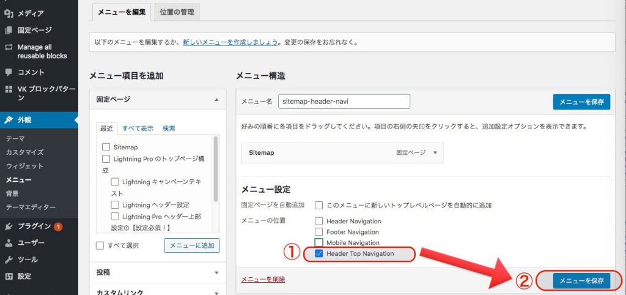Check the Header Navigation location
626x295 pixels.
[319, 221]
